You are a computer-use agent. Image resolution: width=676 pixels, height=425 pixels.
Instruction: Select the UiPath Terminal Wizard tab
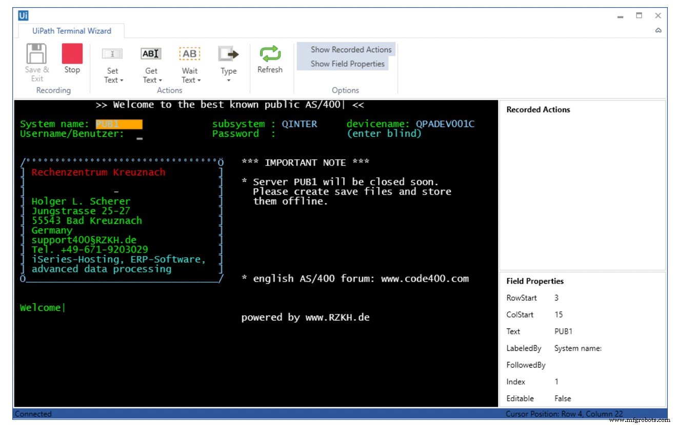click(72, 31)
